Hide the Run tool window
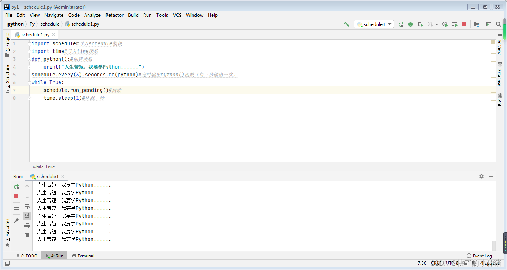Screen dimensions: 507x270 [x=491, y=176]
